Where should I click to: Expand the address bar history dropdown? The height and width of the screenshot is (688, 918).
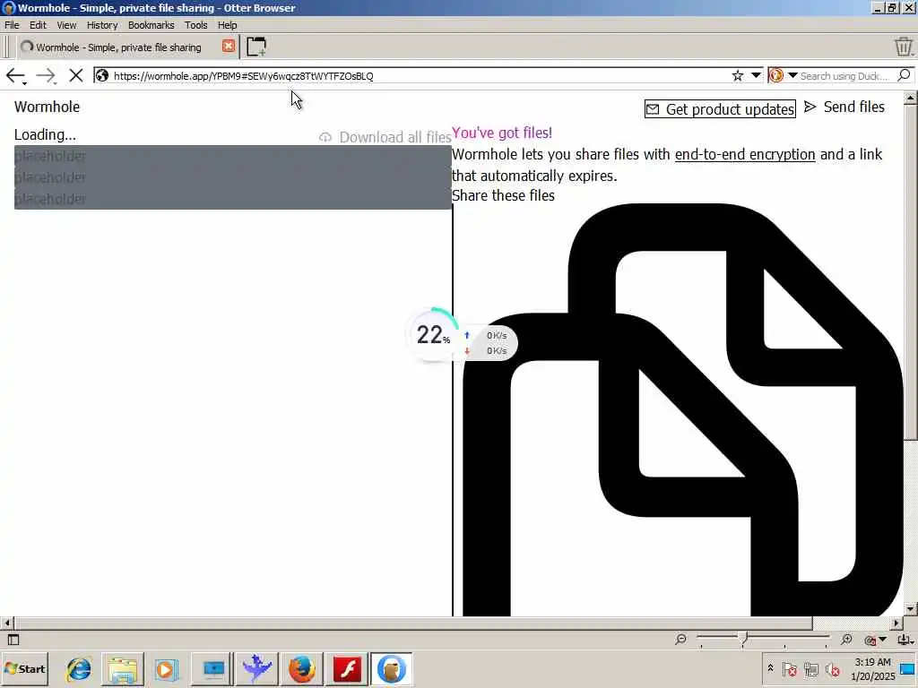click(x=756, y=75)
